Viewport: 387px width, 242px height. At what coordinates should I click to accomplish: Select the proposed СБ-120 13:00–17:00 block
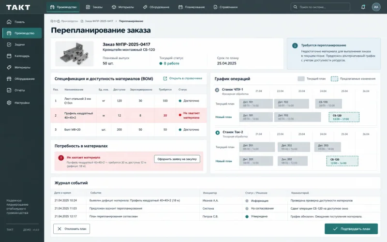(344, 117)
